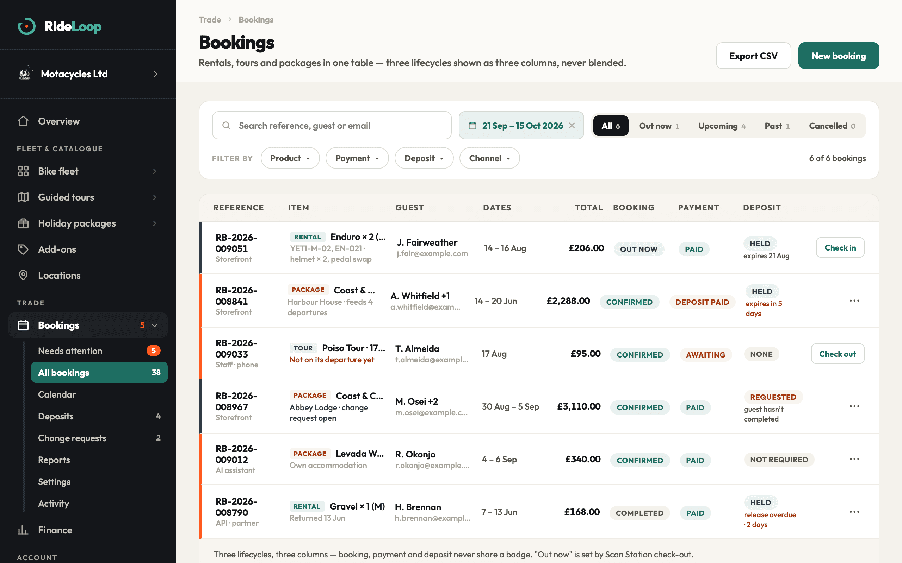Switch to the Past tab

pyautogui.click(x=777, y=126)
